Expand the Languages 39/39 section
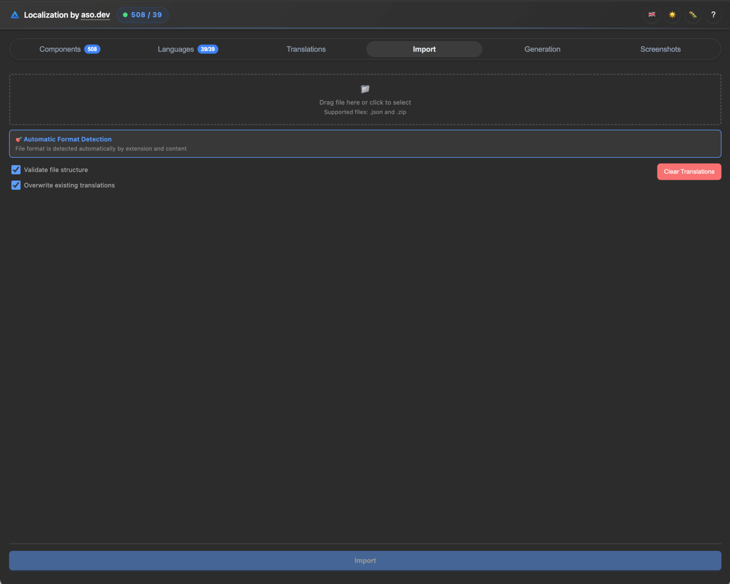Image resolution: width=730 pixels, height=584 pixels. [187, 49]
